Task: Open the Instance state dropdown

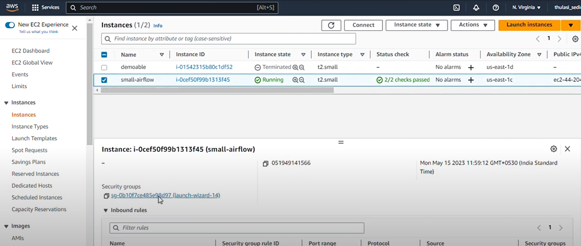Action: (416, 25)
